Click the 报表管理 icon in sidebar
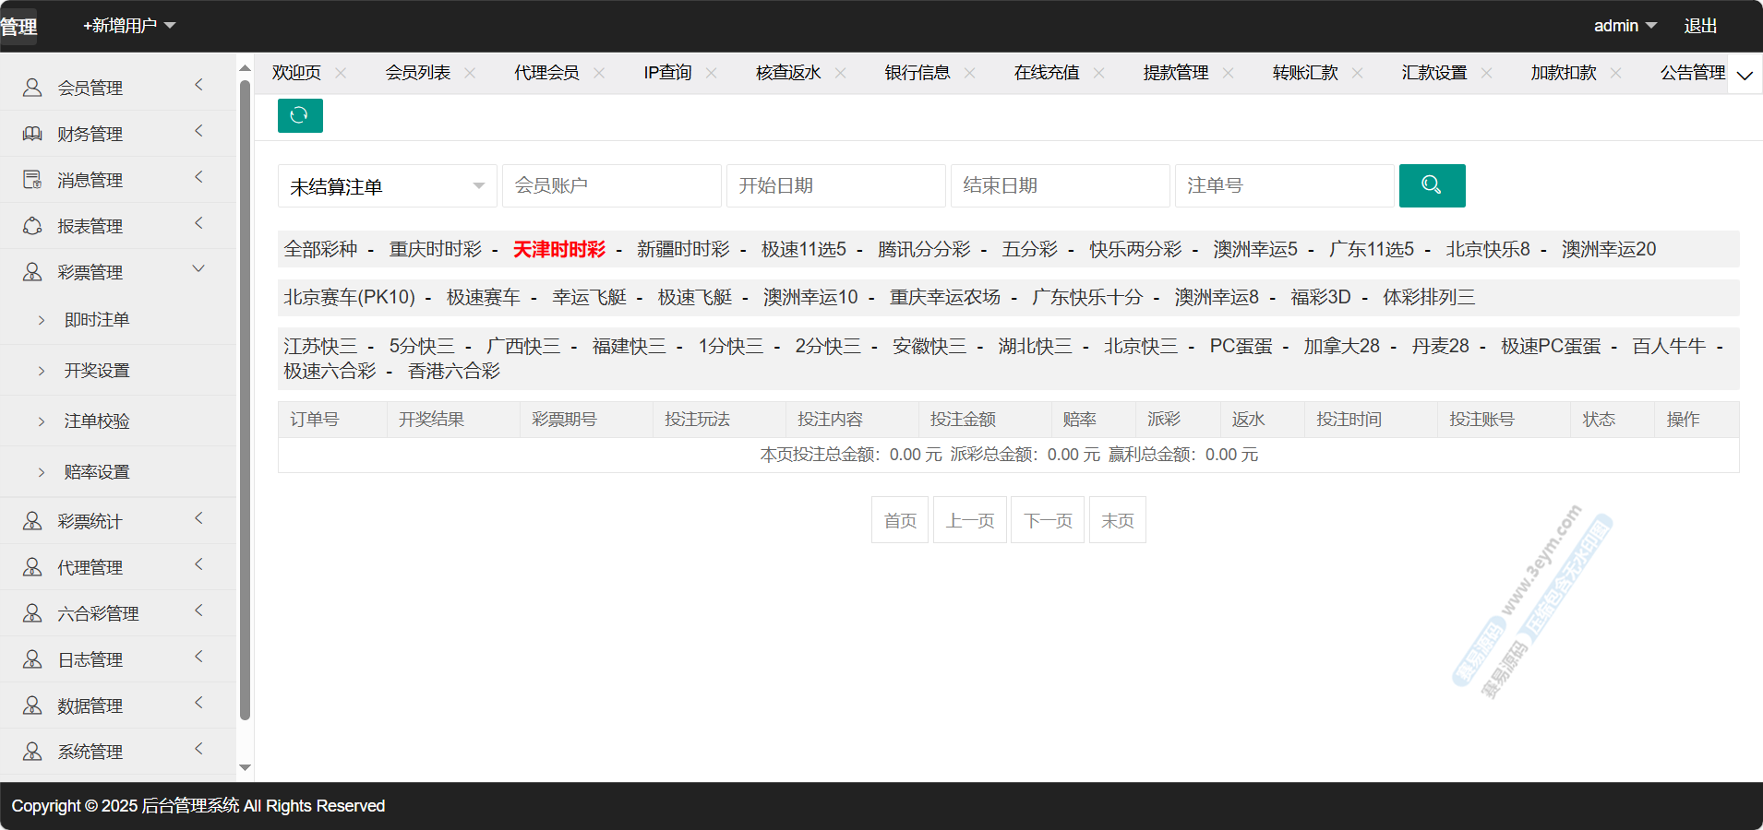Viewport: 1763px width, 830px height. pos(32,226)
